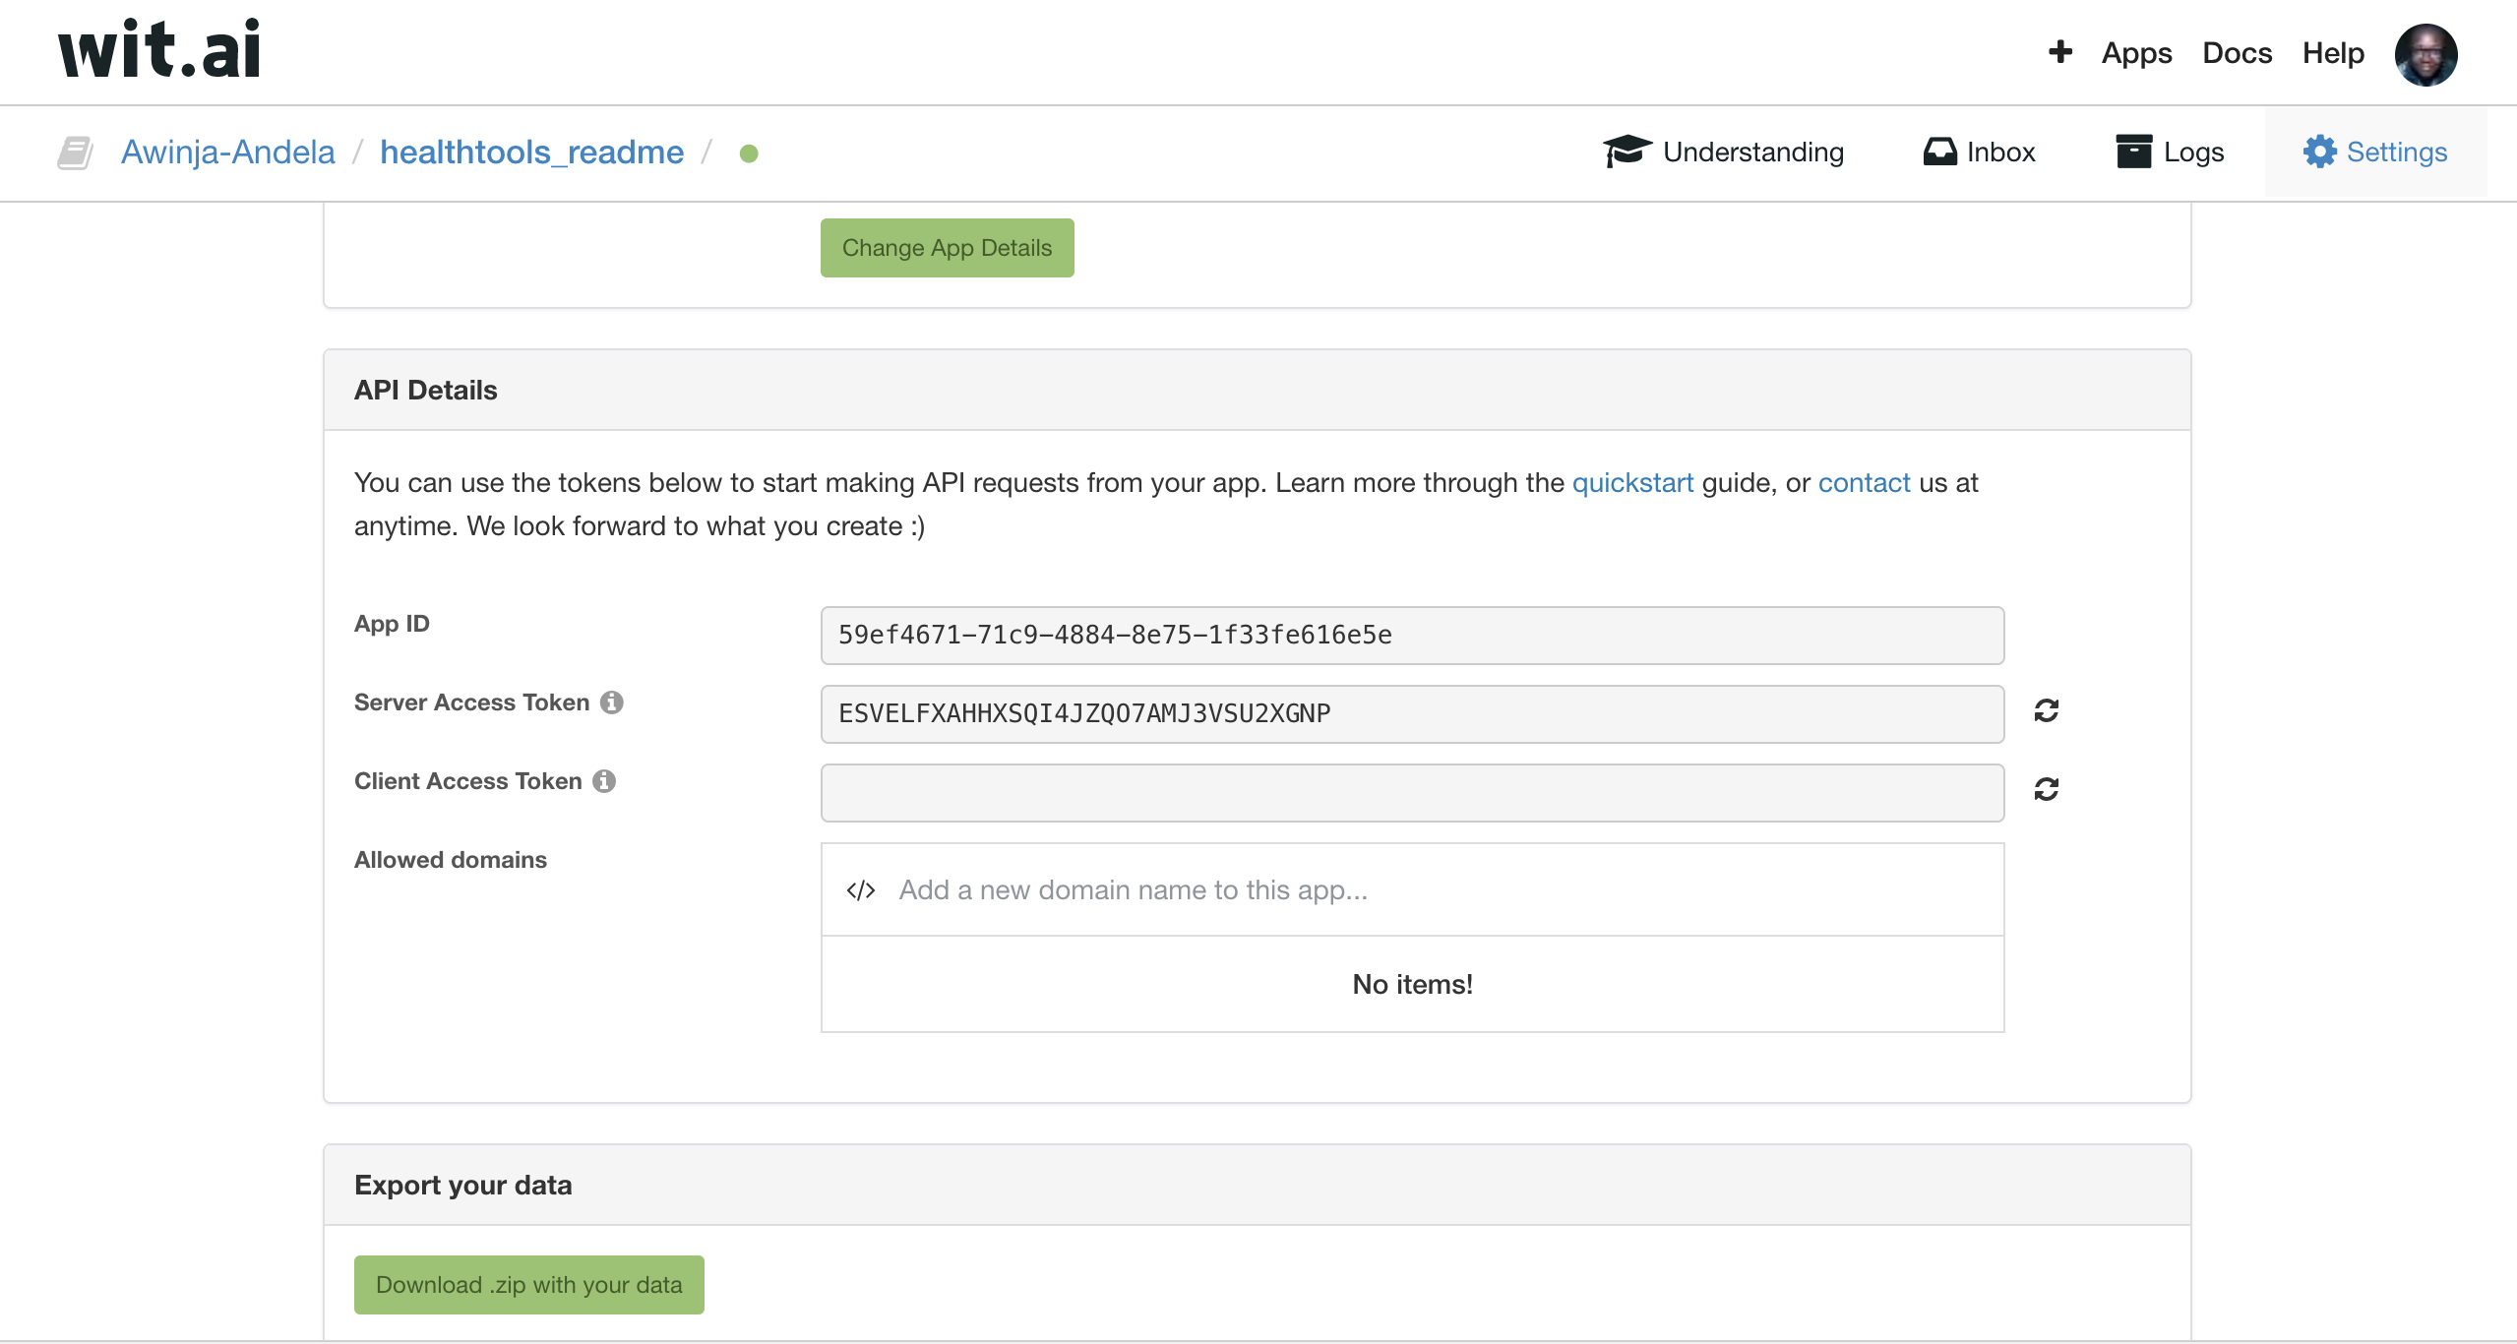Click the Client Access Token info icon
2517x1344 pixels.
pos(604,781)
